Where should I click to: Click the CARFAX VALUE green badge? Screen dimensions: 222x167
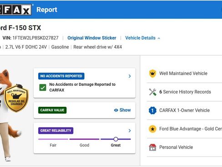pyautogui.click(x=52, y=110)
